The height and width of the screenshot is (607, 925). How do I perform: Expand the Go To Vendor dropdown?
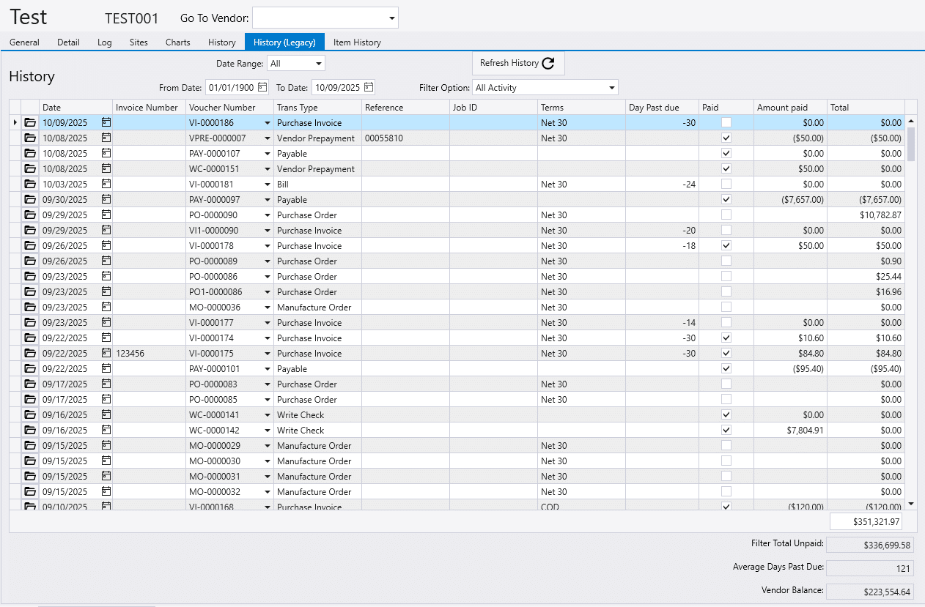pos(391,18)
